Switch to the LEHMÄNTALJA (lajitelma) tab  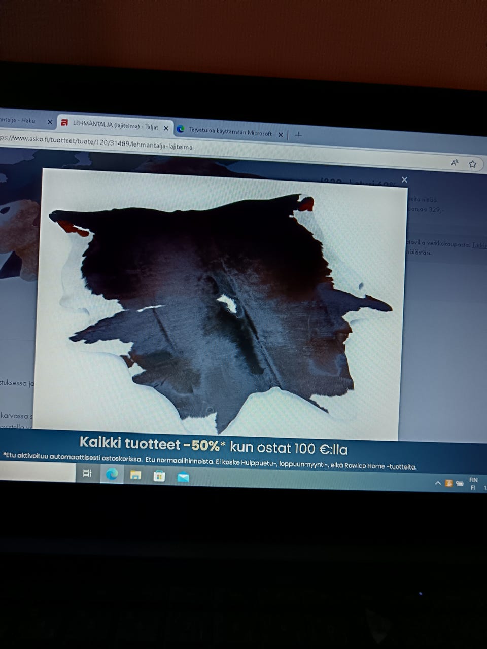(x=115, y=125)
